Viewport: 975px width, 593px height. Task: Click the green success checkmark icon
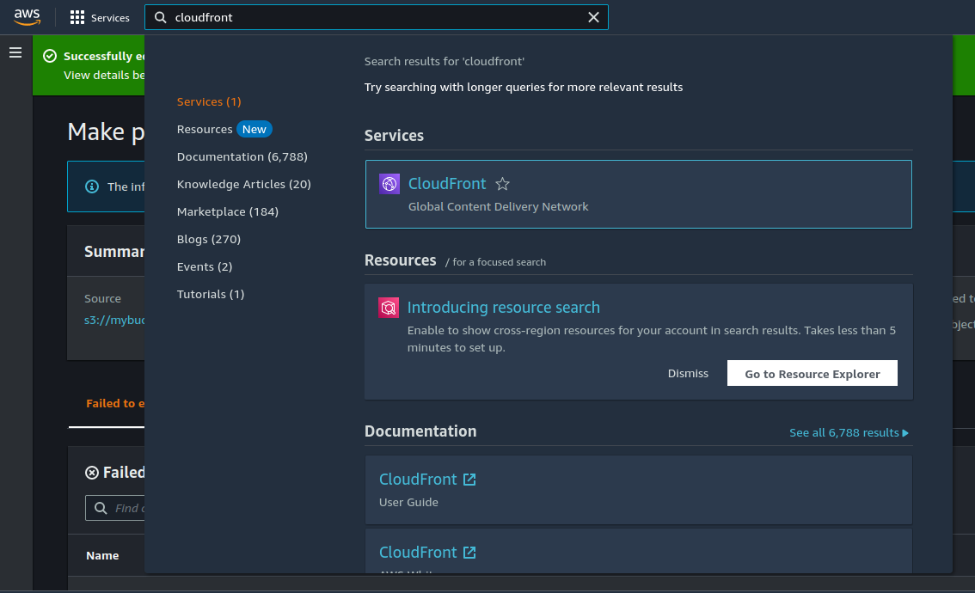[x=50, y=56]
